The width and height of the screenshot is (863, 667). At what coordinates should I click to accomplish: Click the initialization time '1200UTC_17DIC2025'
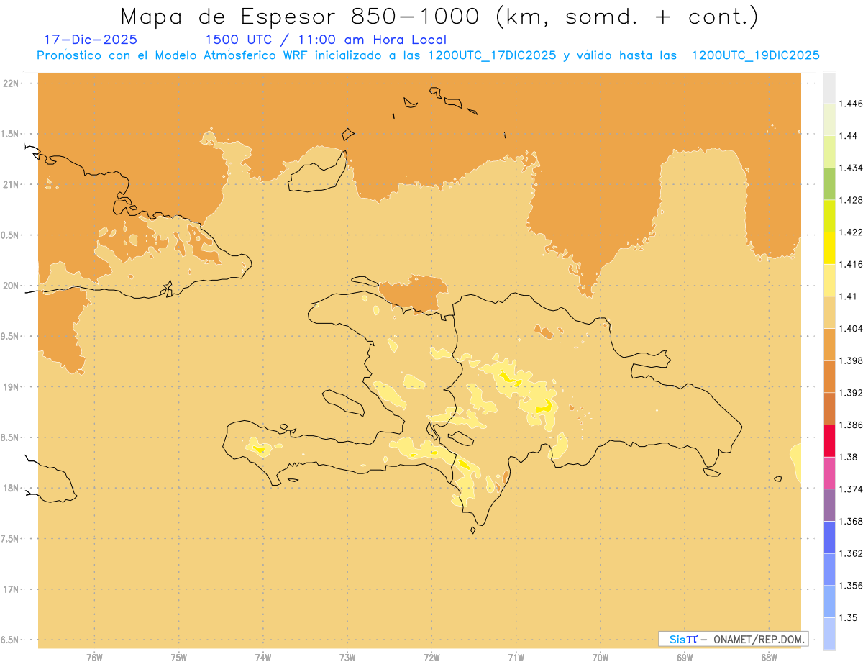point(492,55)
